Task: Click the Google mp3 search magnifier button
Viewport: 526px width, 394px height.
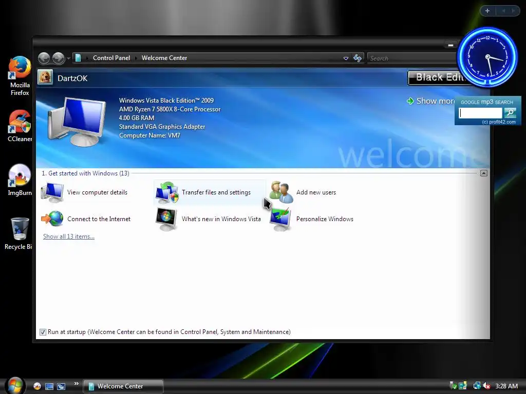Action: [510, 113]
